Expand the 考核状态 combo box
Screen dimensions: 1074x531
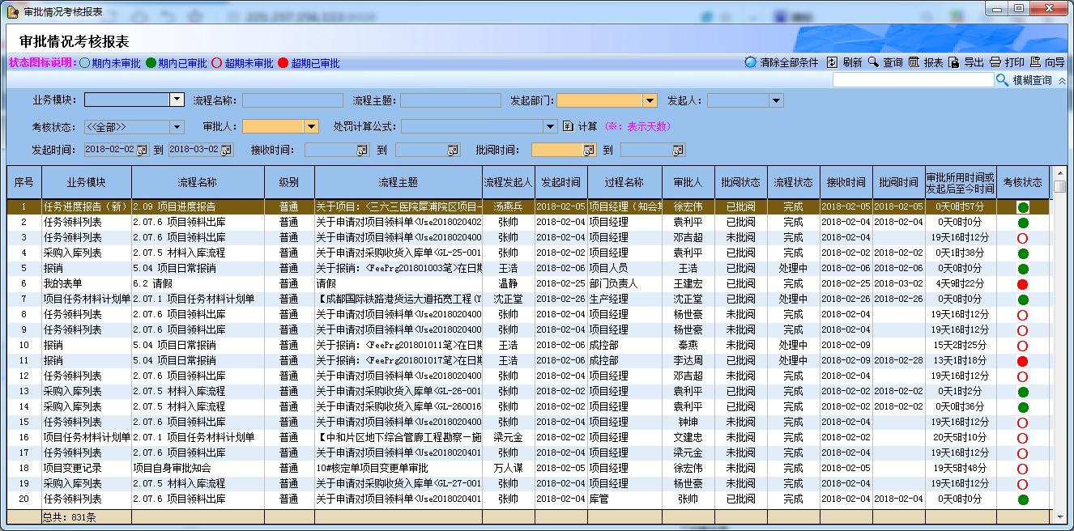pos(177,127)
